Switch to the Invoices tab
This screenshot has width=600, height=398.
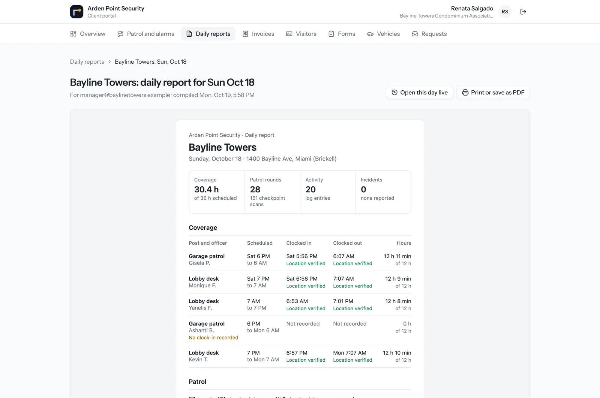258,34
